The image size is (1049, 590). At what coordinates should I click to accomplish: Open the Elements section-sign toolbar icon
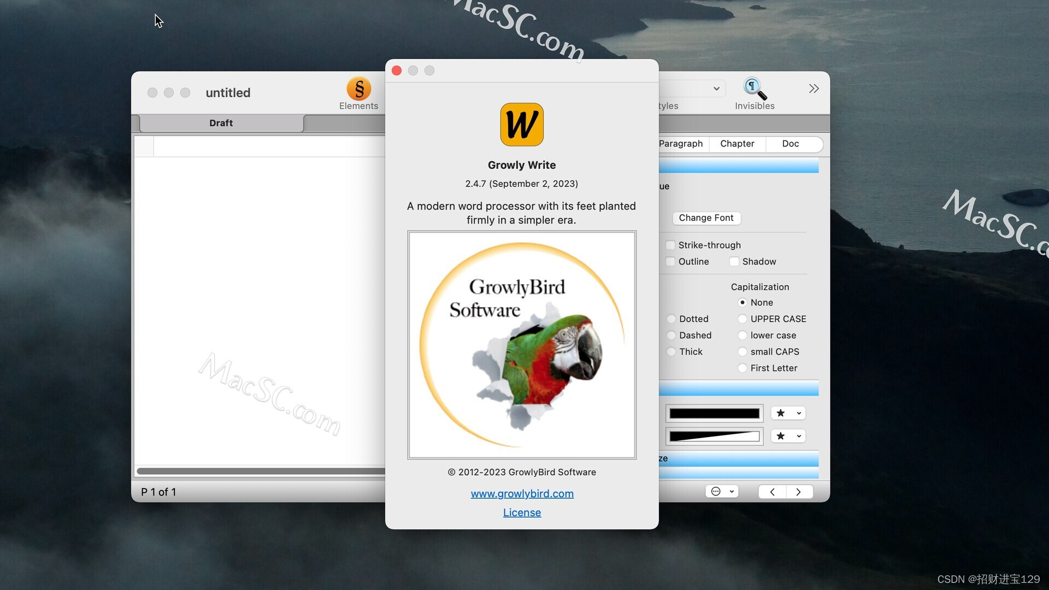358,89
